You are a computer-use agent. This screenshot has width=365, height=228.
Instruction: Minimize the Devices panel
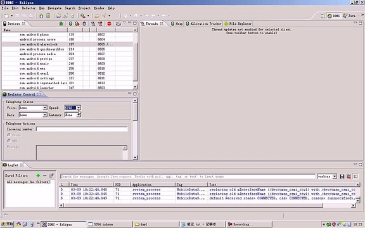130,23
